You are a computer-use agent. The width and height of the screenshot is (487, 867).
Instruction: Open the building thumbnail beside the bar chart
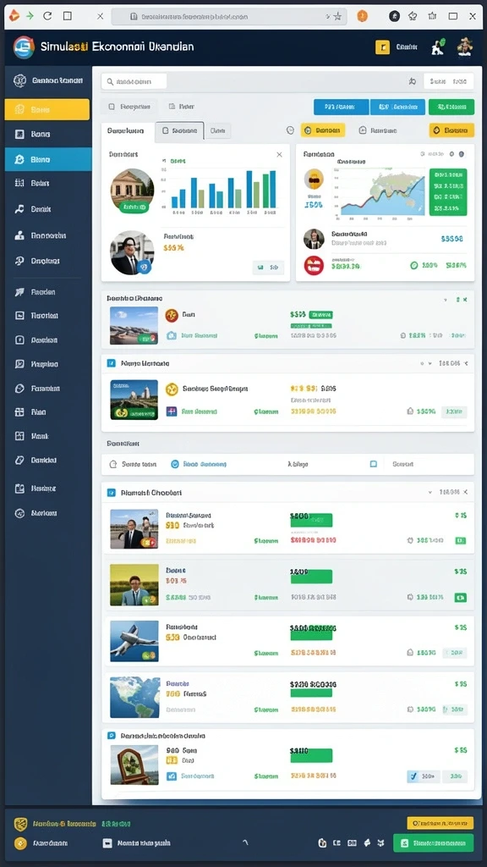[132, 190]
